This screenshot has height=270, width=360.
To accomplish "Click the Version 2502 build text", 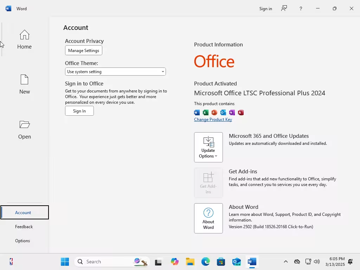I will pos(271,227).
